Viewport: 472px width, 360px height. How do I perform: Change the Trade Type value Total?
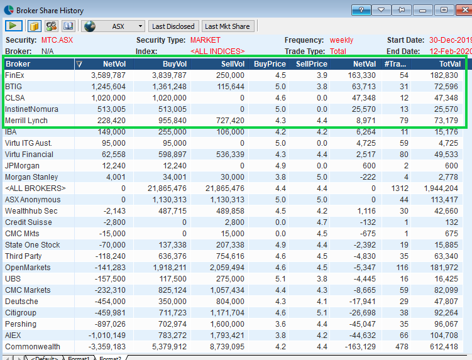tap(338, 51)
